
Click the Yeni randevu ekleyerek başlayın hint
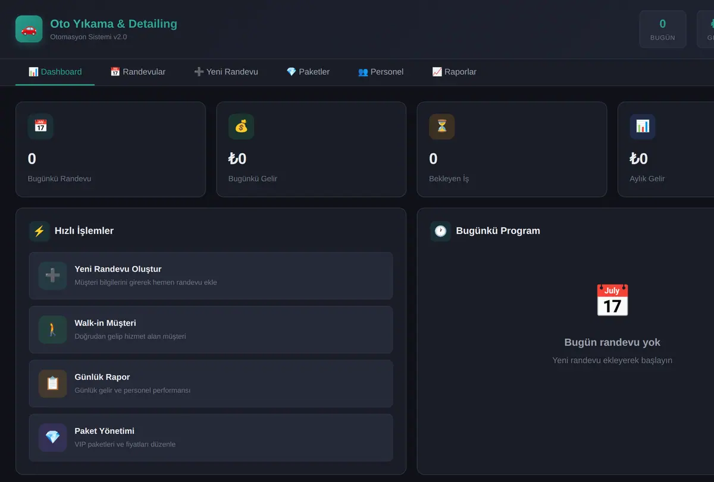612,360
